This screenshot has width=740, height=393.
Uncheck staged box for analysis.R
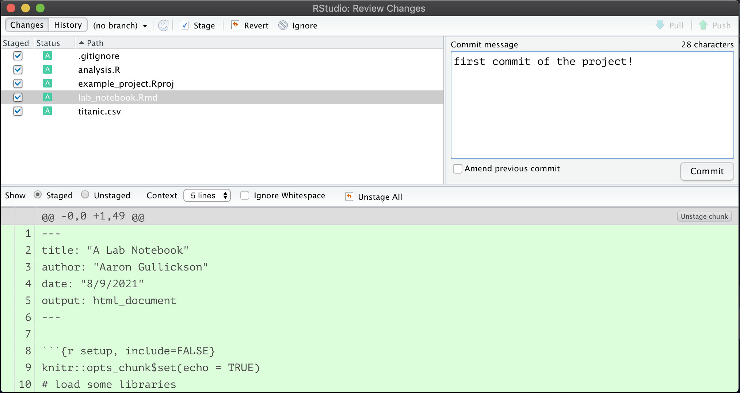[18, 69]
